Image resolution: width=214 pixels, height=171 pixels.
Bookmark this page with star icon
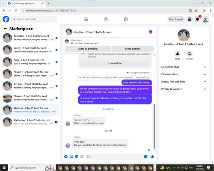click(196, 11)
